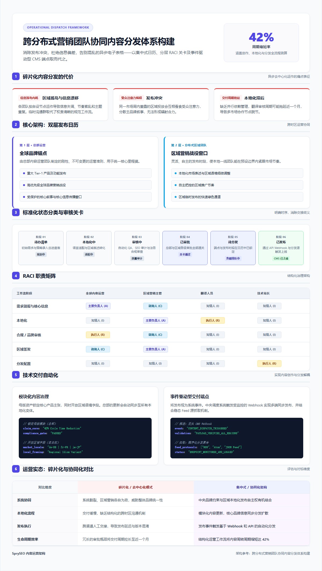Click the 模块化内容治理 card heading

[x=34, y=397]
